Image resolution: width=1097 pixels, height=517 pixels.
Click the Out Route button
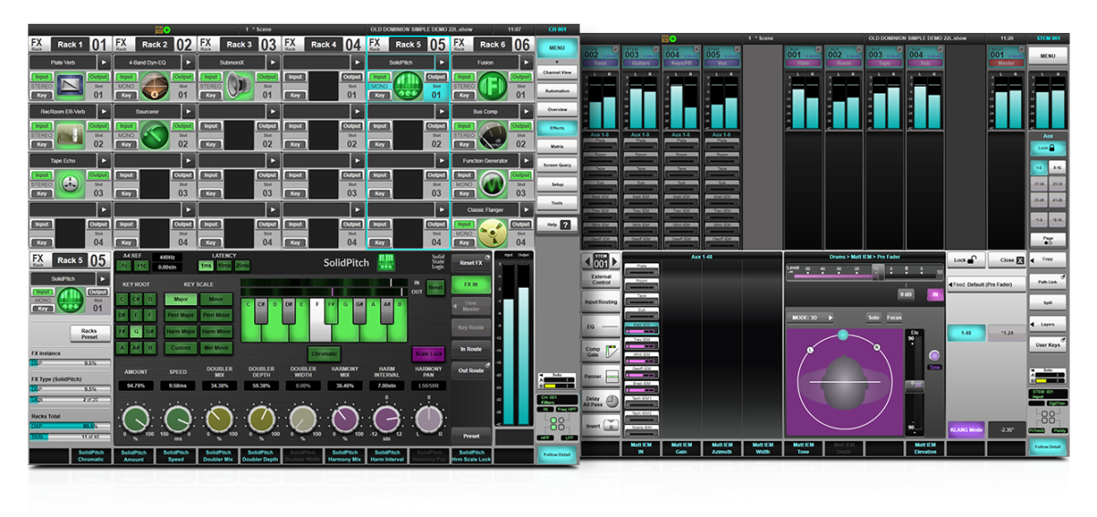tap(471, 371)
